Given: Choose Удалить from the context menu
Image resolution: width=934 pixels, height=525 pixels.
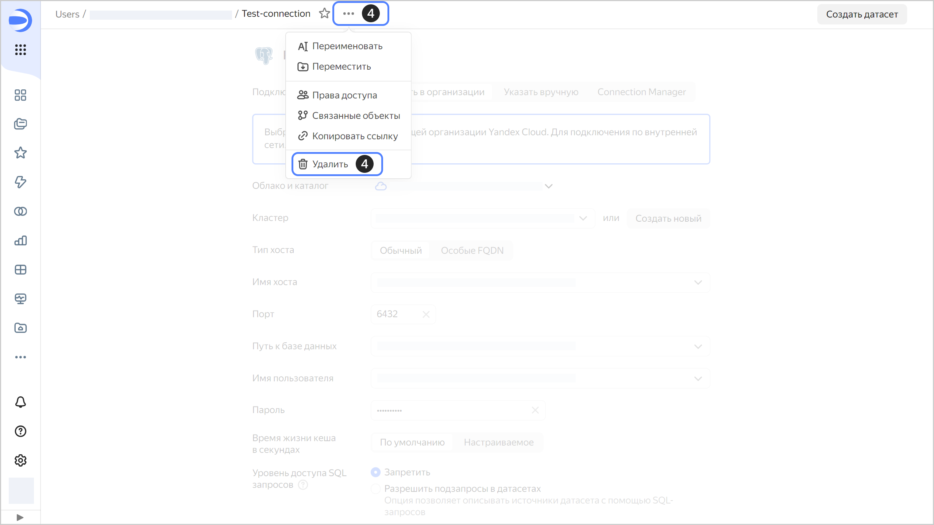Looking at the screenshot, I should pyautogui.click(x=330, y=164).
